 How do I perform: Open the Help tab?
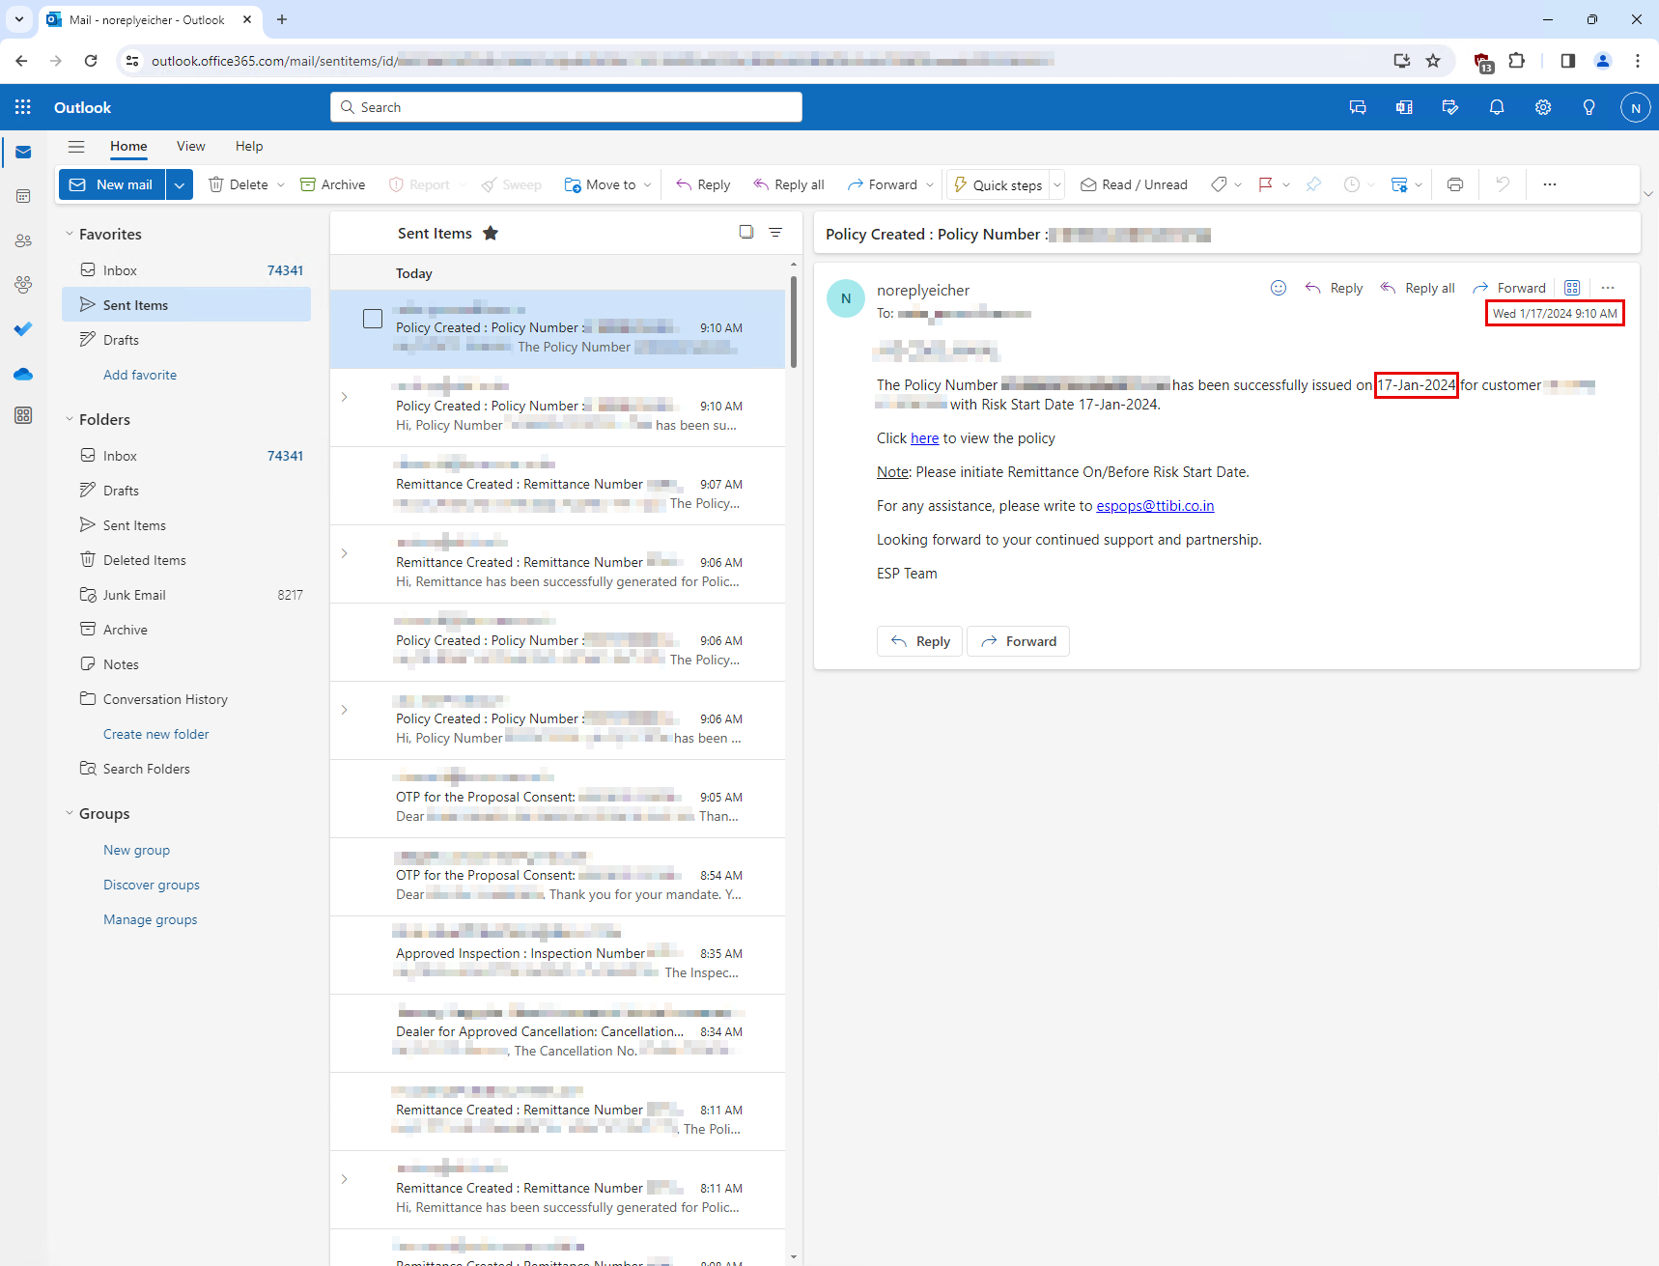tap(248, 146)
